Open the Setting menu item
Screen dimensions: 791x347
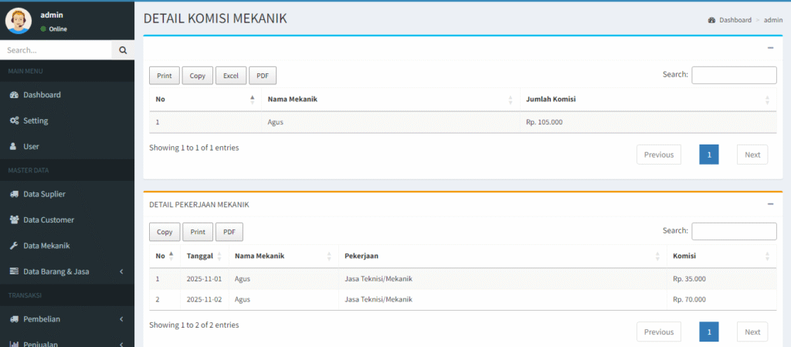tap(36, 121)
